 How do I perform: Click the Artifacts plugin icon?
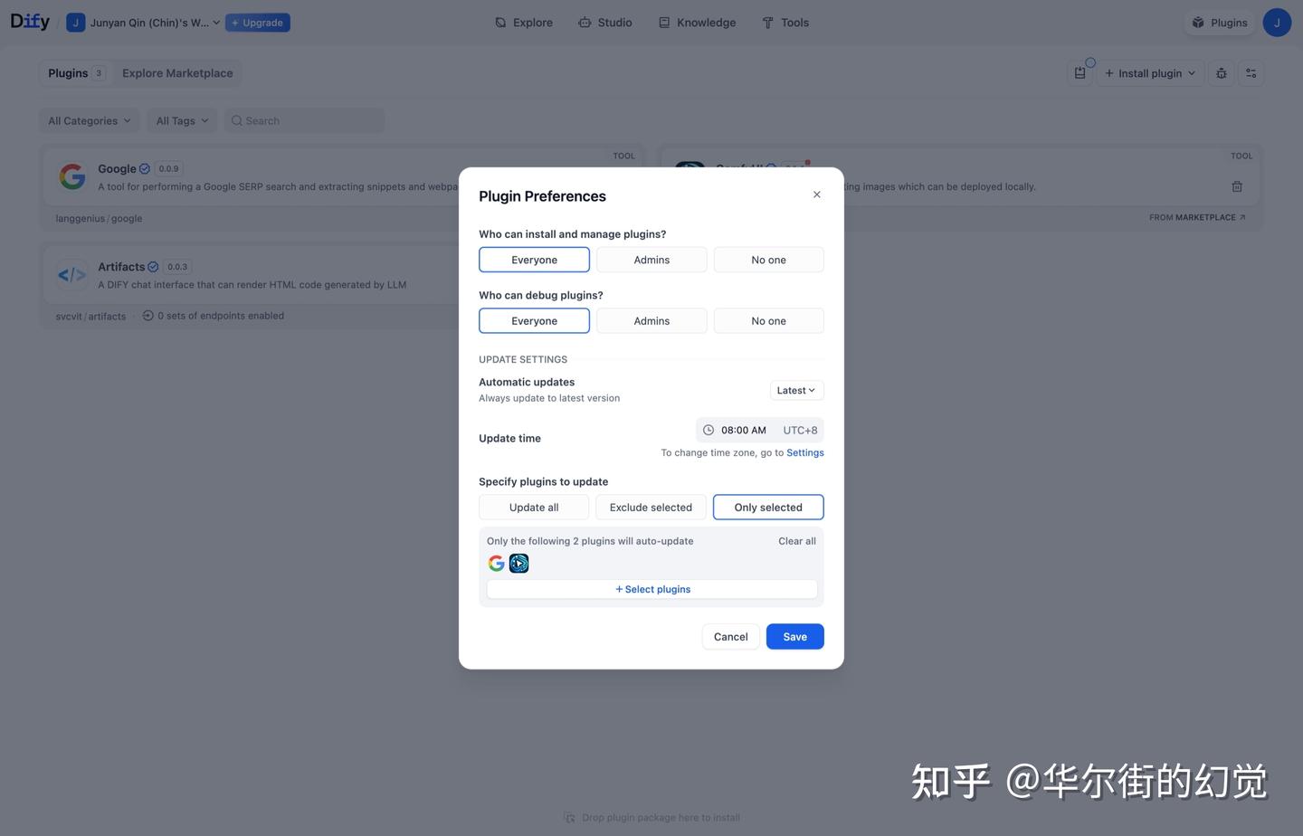[71, 274]
